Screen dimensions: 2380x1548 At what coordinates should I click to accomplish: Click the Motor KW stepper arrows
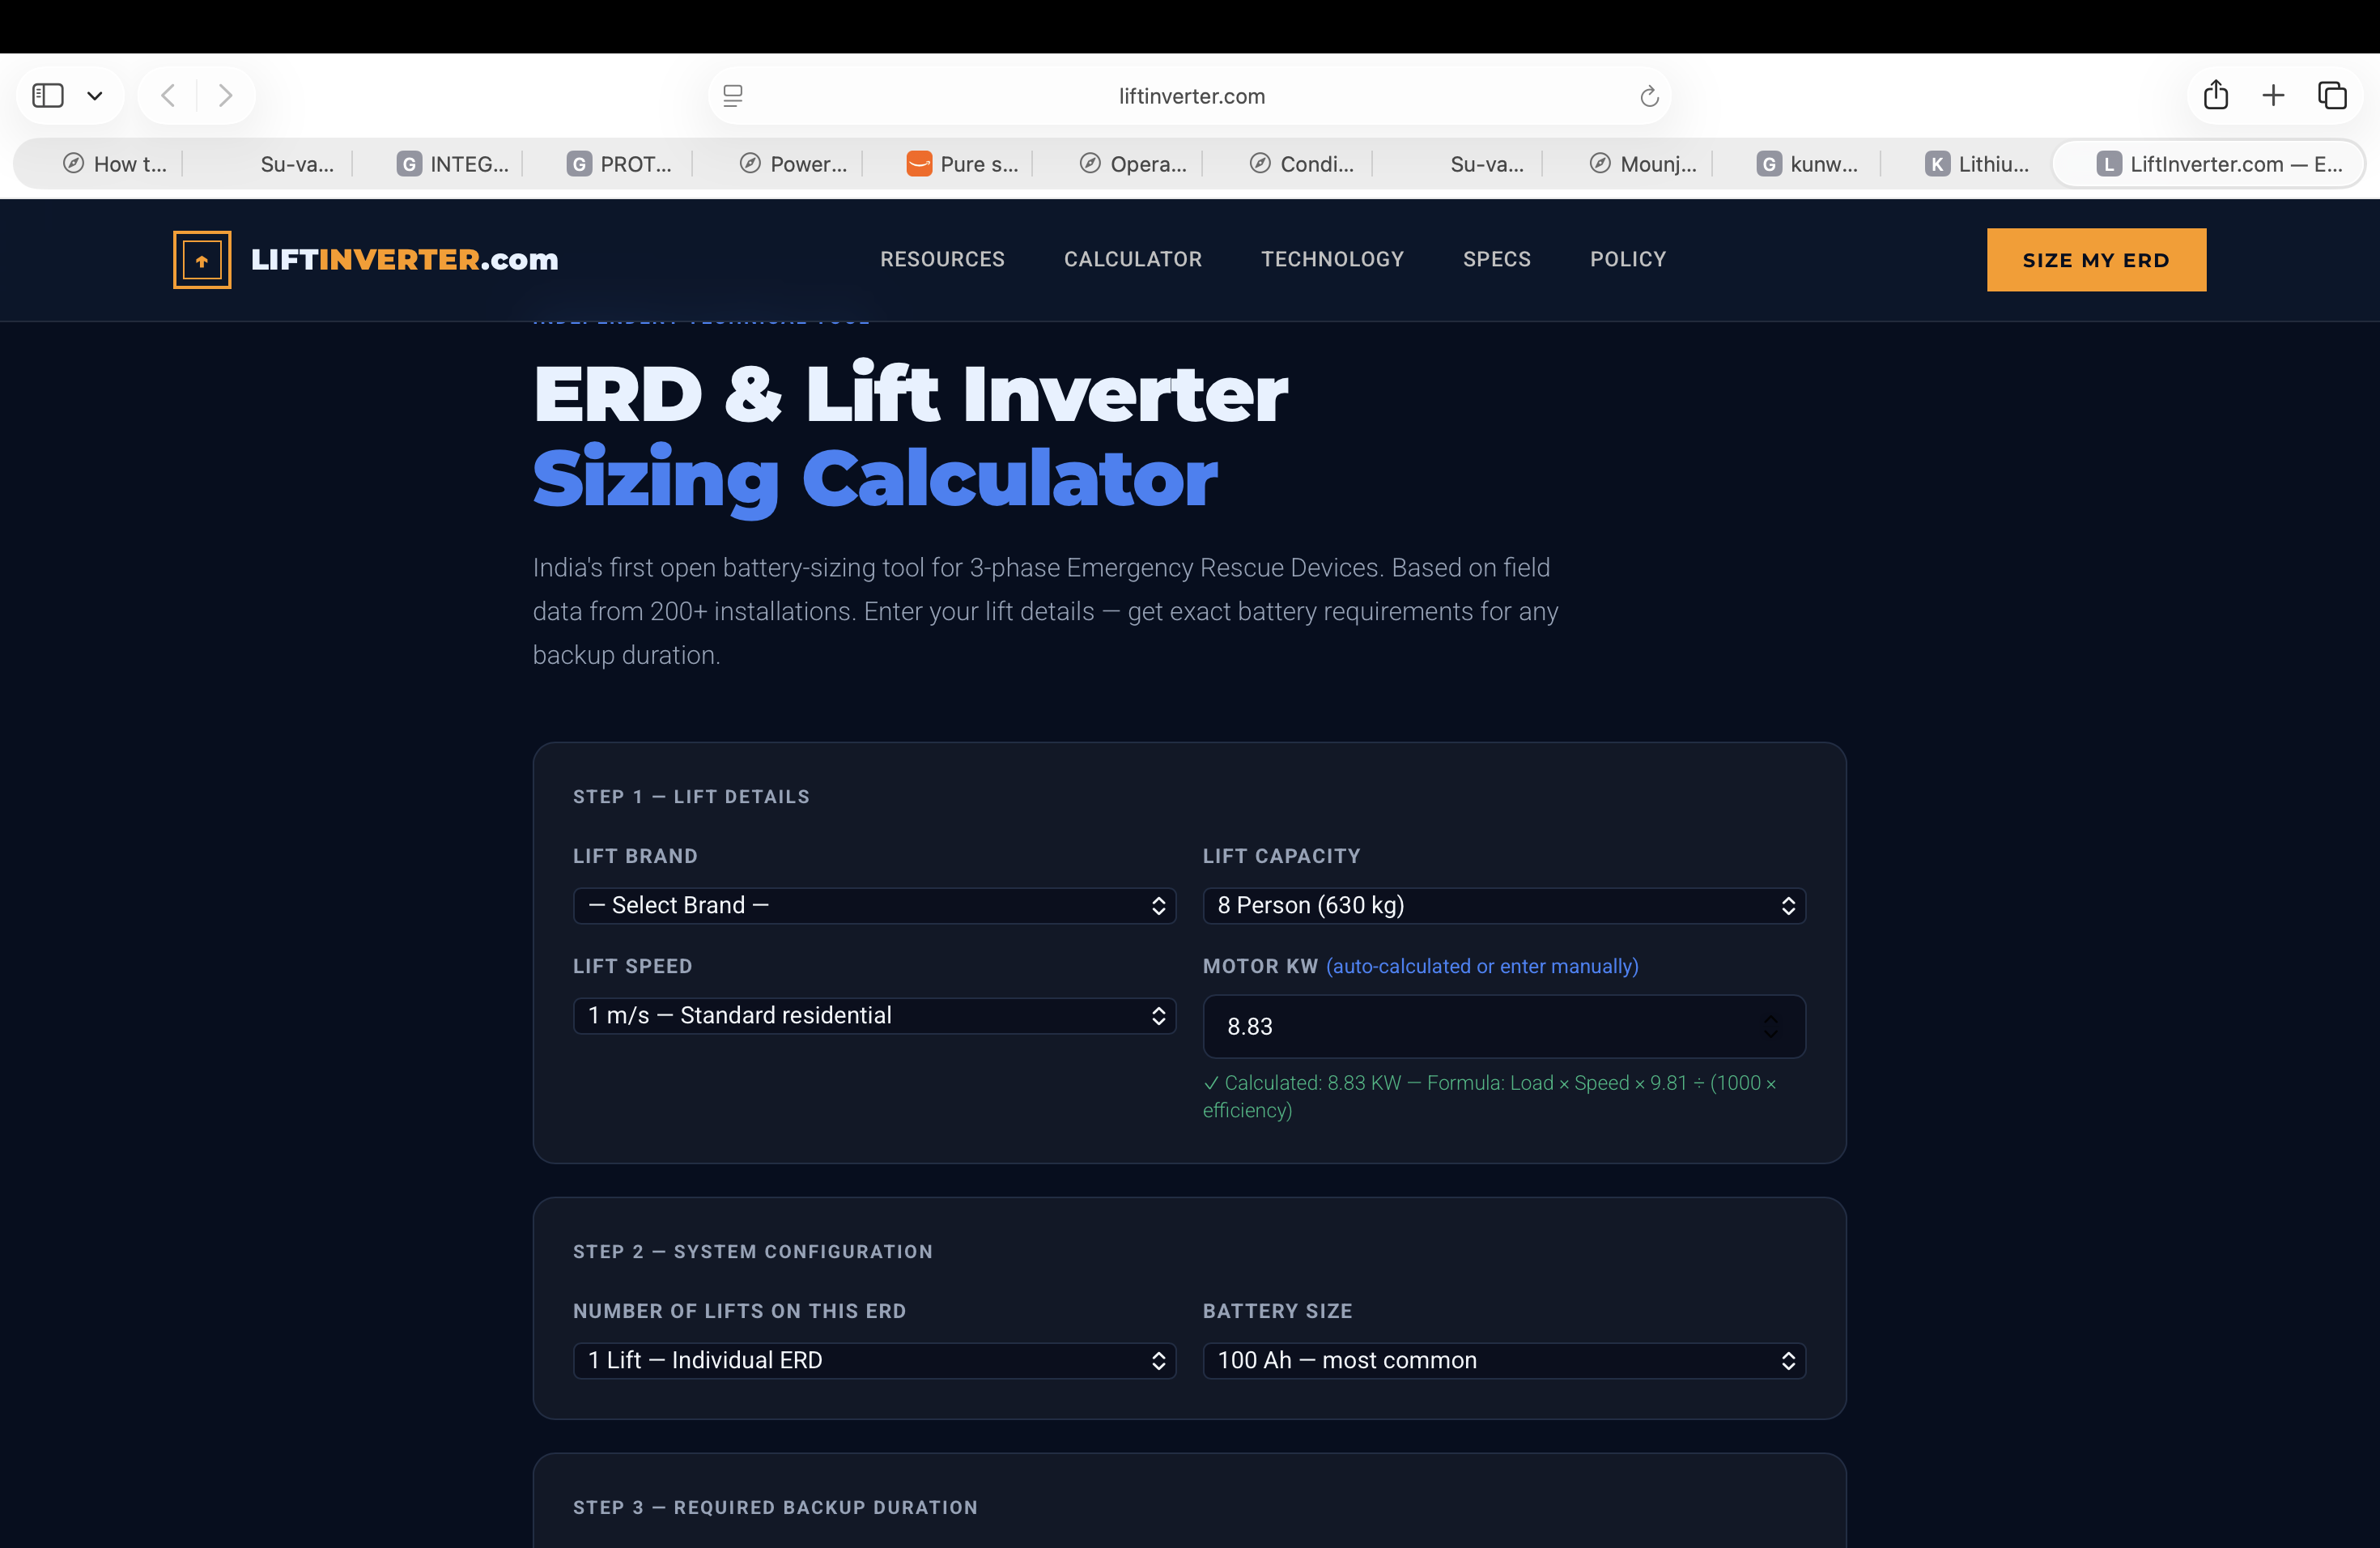pyautogui.click(x=1770, y=1026)
